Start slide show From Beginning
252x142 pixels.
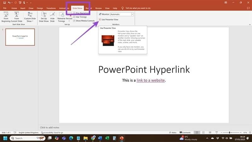6,17
